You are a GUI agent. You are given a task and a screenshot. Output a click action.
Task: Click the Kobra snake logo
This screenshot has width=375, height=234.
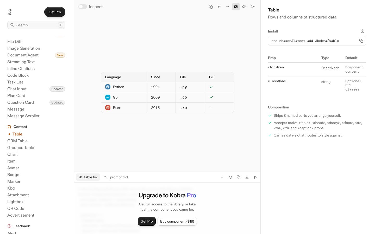tap(10, 12)
